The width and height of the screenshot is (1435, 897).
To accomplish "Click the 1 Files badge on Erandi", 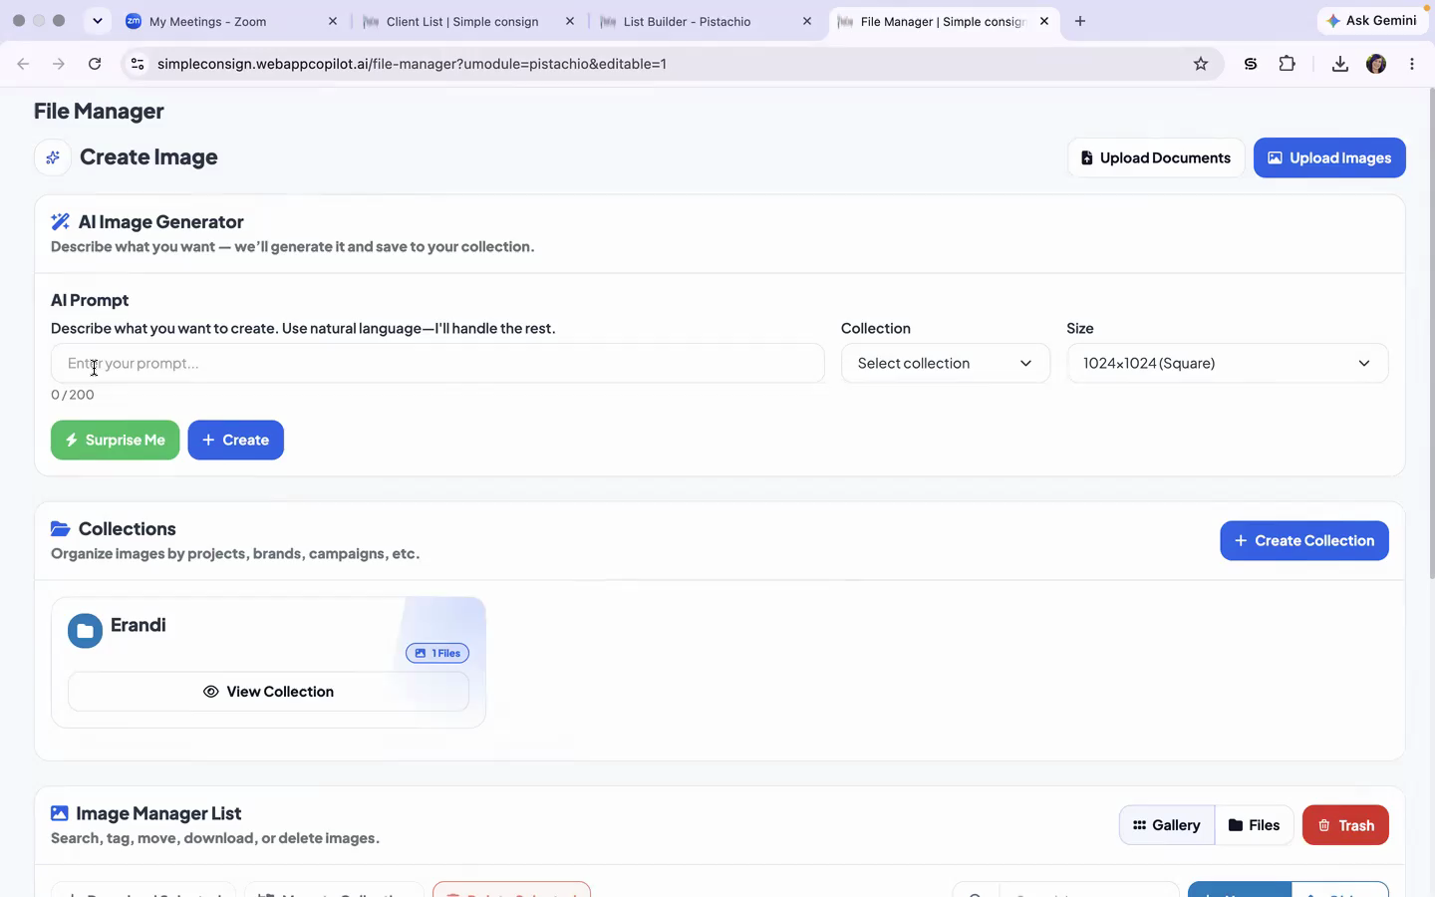I will (x=437, y=653).
